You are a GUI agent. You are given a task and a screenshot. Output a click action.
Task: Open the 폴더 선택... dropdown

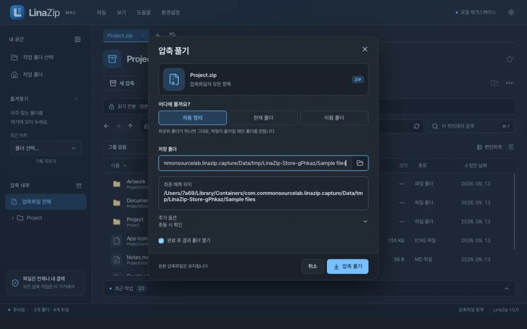tap(46, 148)
